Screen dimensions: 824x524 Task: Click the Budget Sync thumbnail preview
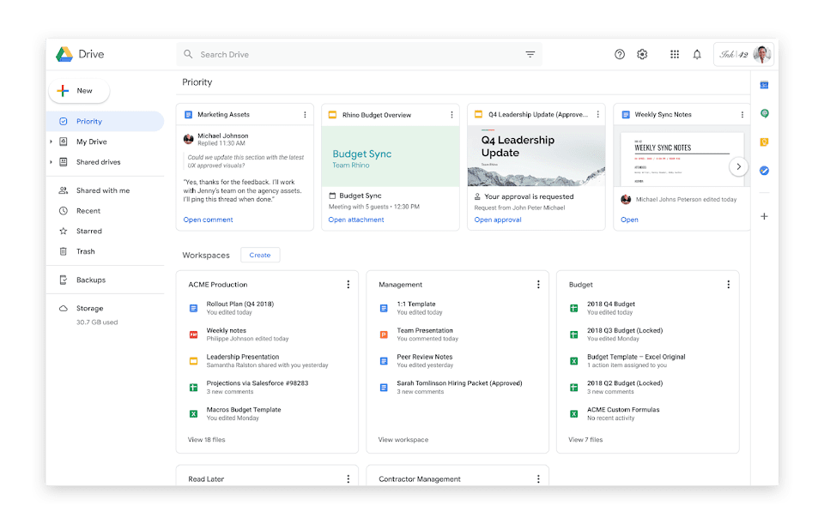(391, 156)
